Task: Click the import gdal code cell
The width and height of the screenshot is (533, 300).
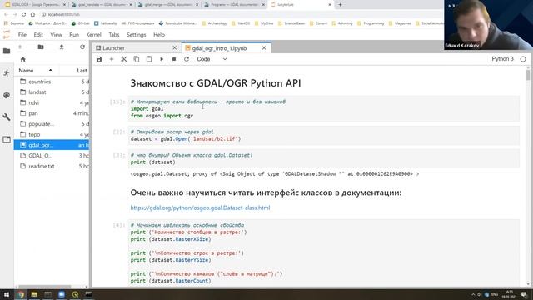Action: pyautogui.click(x=324, y=109)
